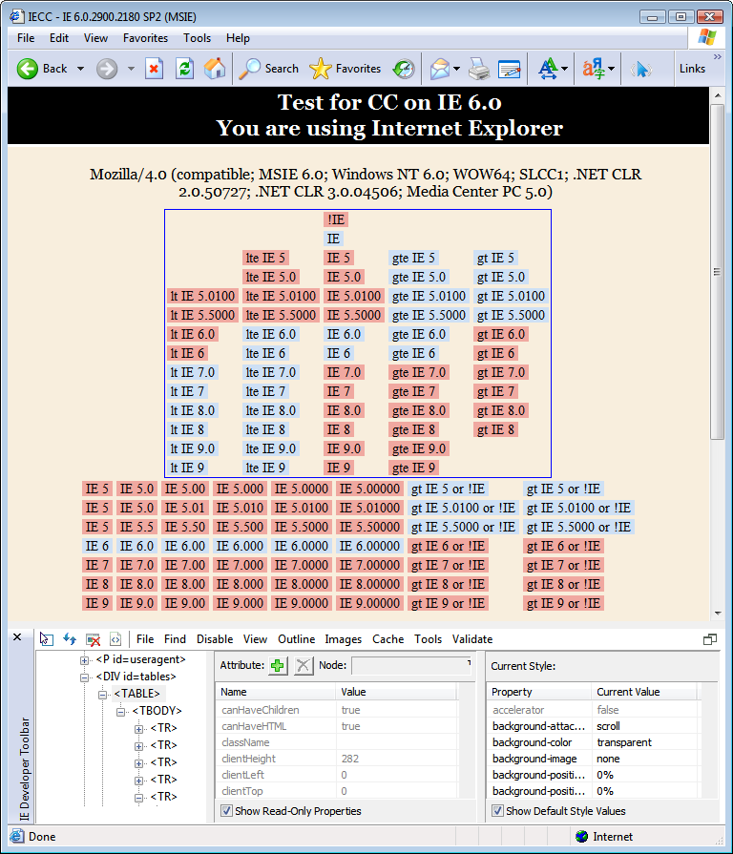Open the Back button history dropdown arrow

80,69
